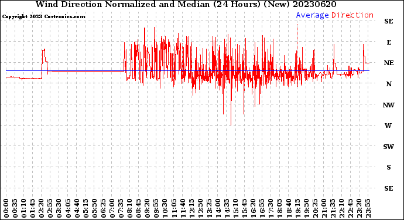Viewport: 404px width, 220px height.
Task: Click the 16:55 time axis label
Action: point(262,208)
